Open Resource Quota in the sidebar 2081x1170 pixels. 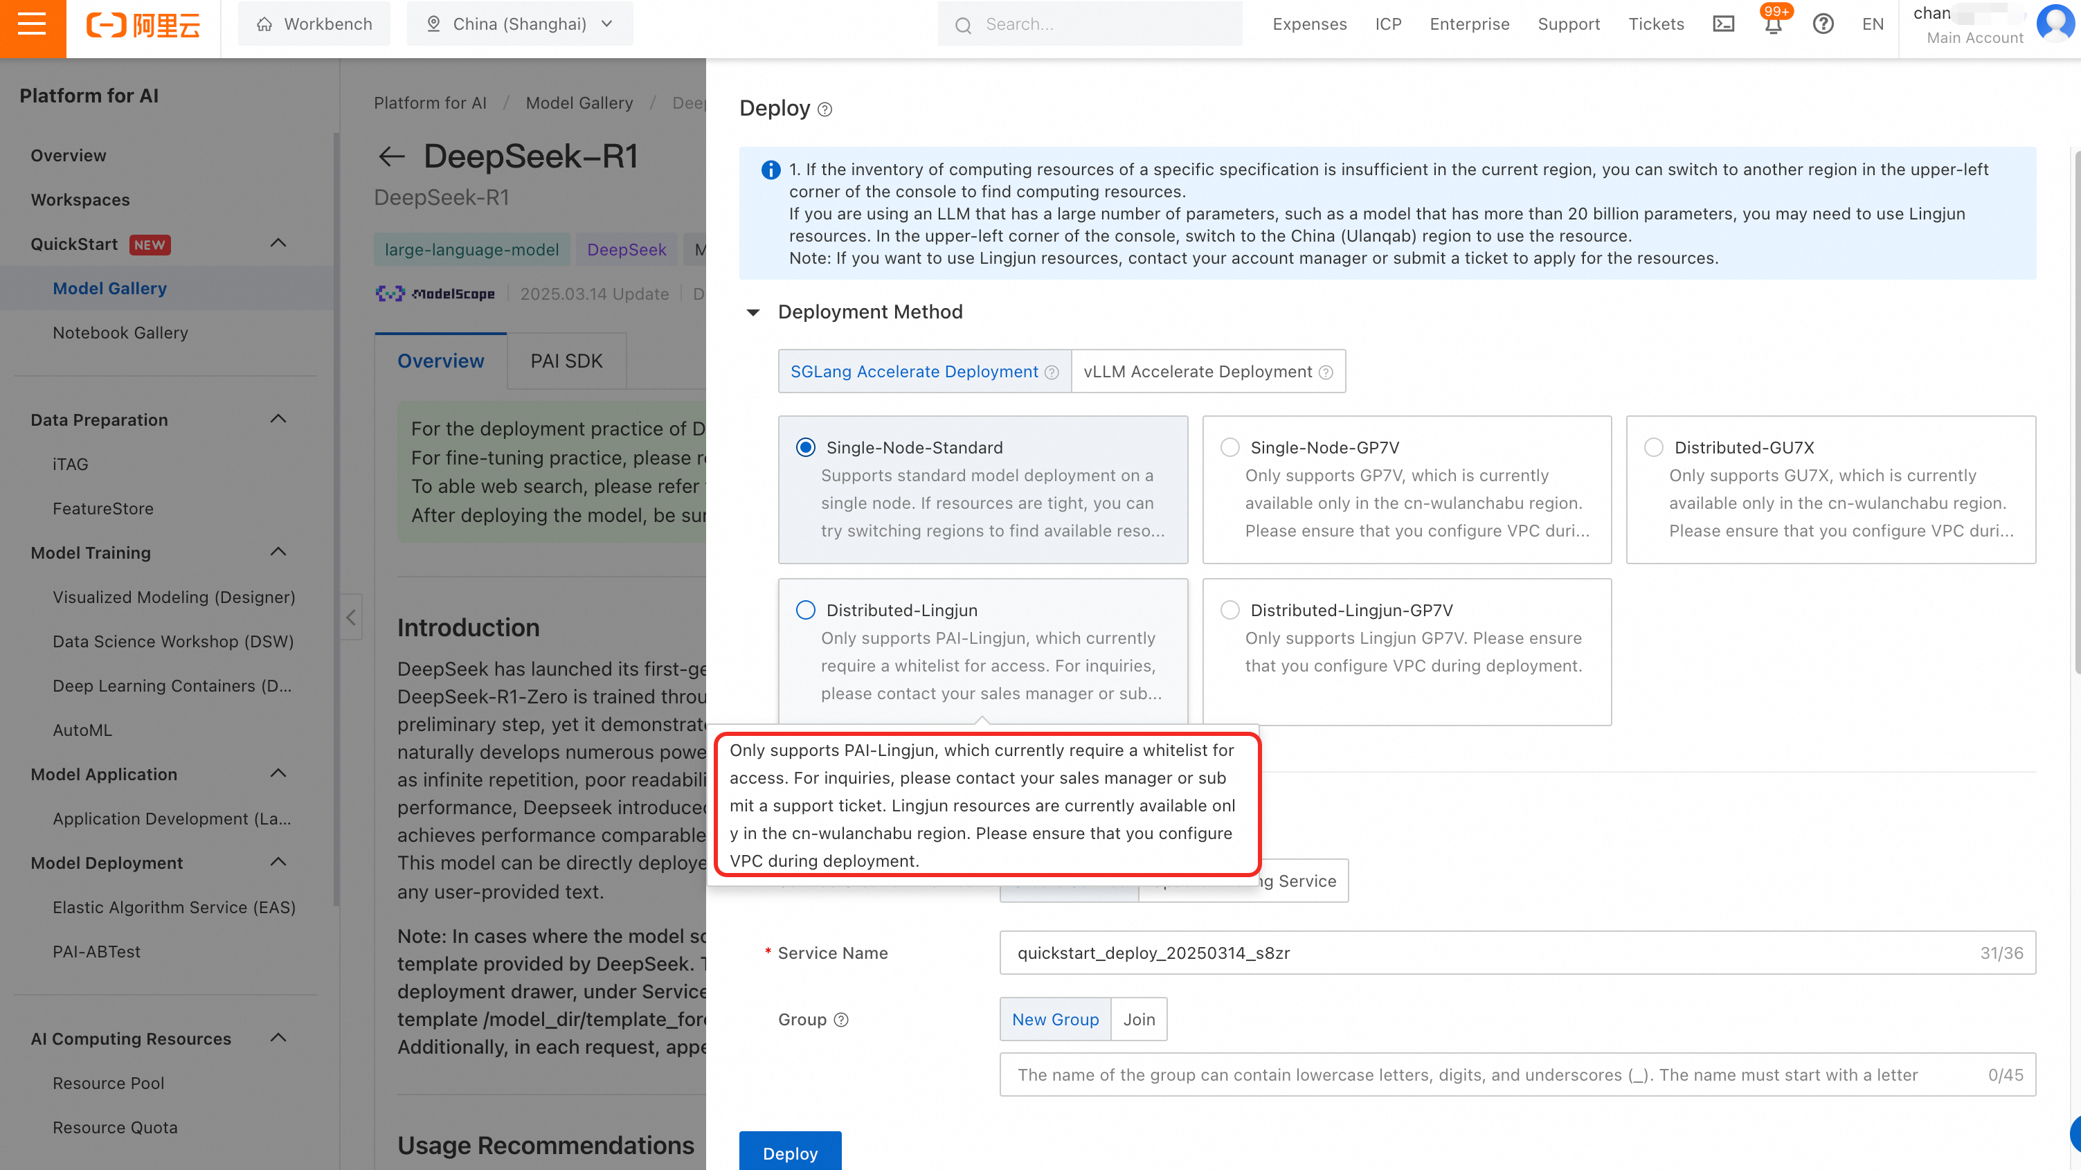pyautogui.click(x=115, y=1128)
